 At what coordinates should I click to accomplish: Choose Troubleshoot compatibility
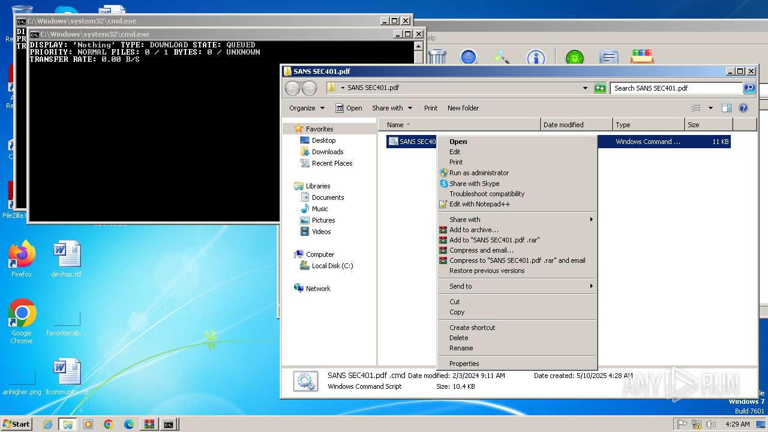click(x=517, y=194)
